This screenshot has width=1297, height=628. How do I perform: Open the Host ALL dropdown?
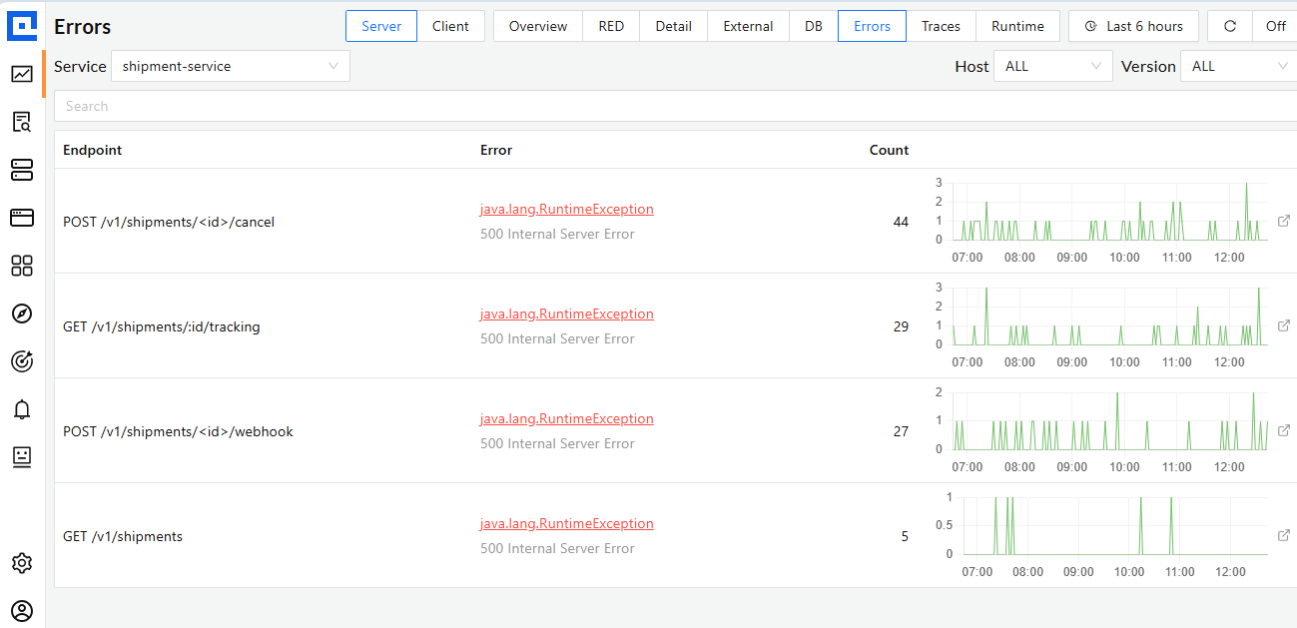pos(1053,66)
